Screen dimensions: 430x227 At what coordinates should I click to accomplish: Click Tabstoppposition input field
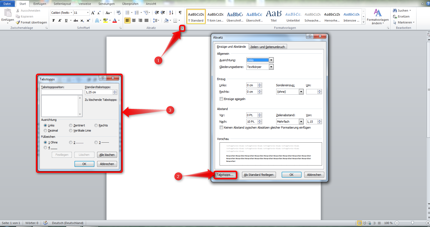(62, 92)
